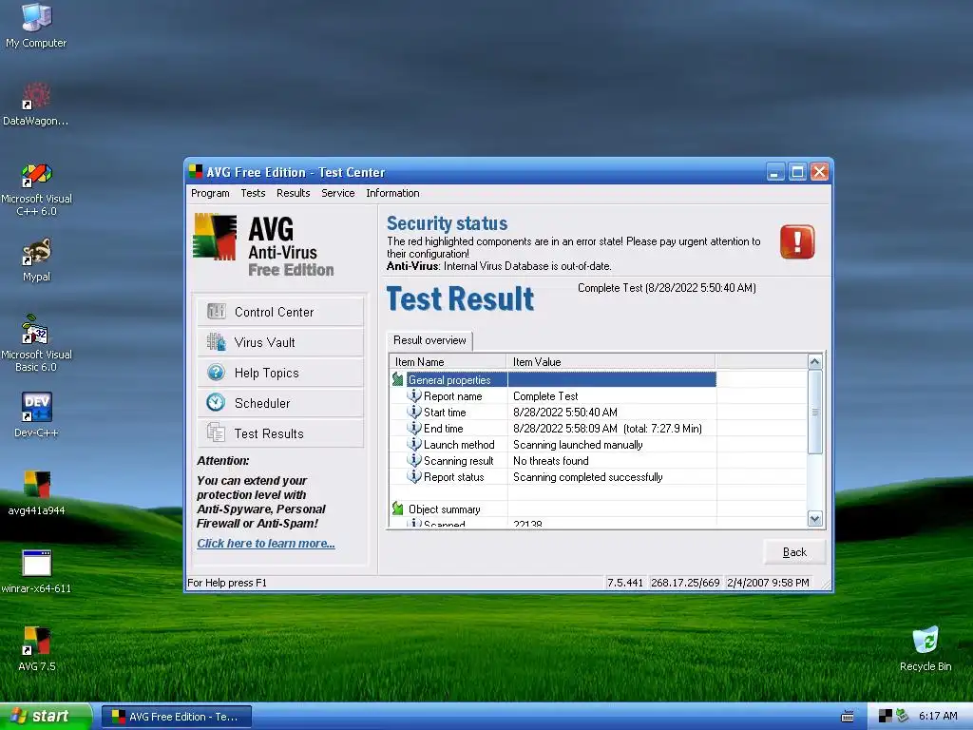Click the Back button
The image size is (973, 730).
click(794, 552)
